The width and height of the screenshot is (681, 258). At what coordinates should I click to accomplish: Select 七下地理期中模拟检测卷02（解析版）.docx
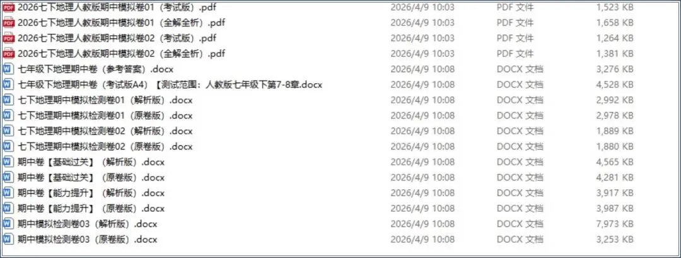point(105,131)
